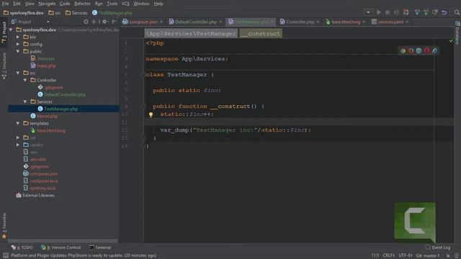Image resolution: width=461 pixels, height=259 pixels.
Task: Click the Debug bug icon
Action: tap(388, 13)
